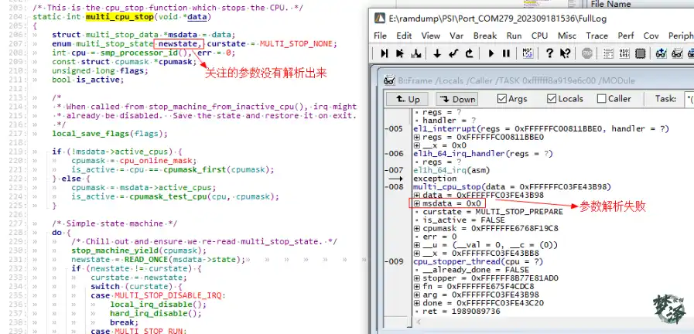Viewport: 694px width, 334px height.
Task: Click multi_cpu_stop function name in code
Action: (x=119, y=17)
